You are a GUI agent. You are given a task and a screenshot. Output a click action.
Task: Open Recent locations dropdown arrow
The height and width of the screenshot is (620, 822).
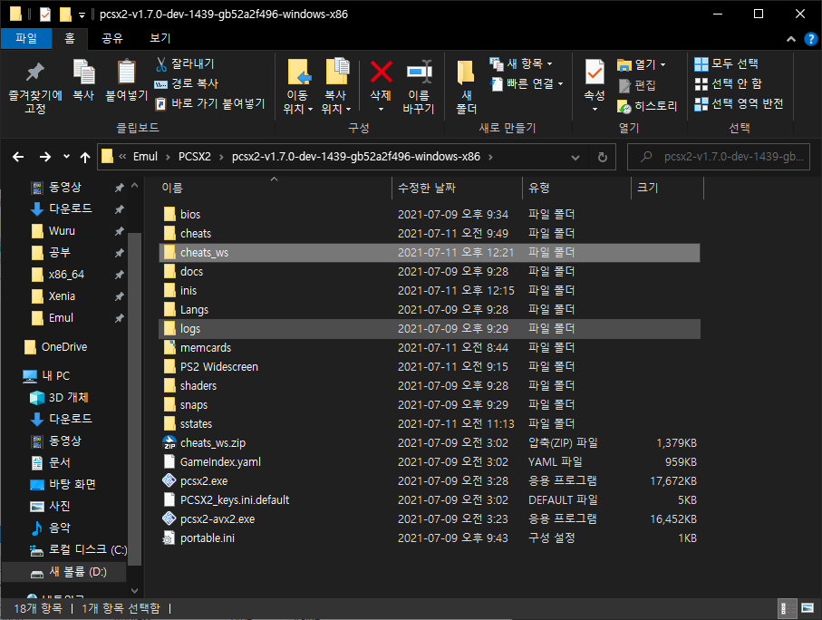coord(66,156)
